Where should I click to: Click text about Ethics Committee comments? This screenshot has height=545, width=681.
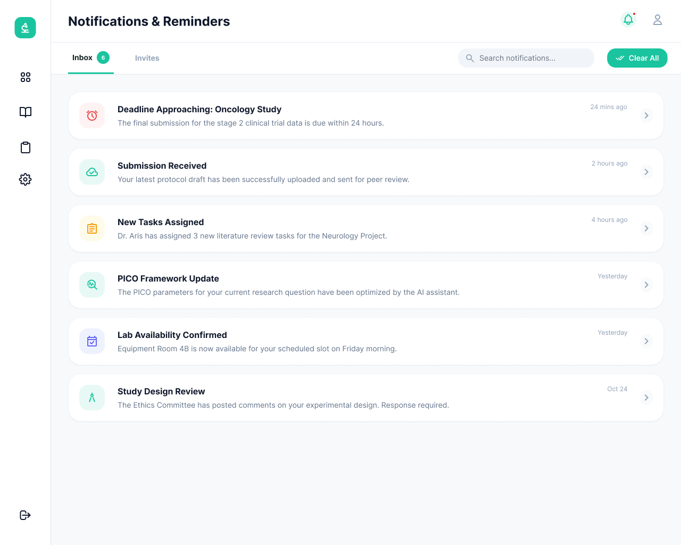(x=283, y=405)
